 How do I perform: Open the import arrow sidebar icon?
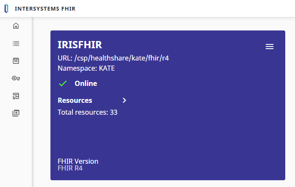16,113
